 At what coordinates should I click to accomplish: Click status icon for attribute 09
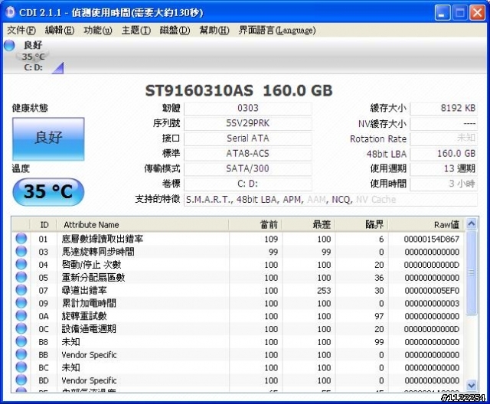click(x=21, y=303)
